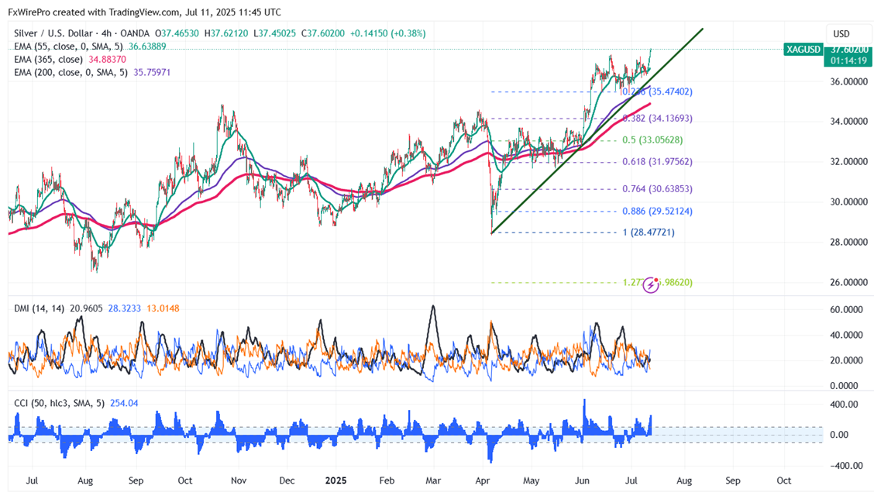This screenshot has height=496, width=874.
Task: Click the countdown timer 01:14:19
Action: click(848, 60)
